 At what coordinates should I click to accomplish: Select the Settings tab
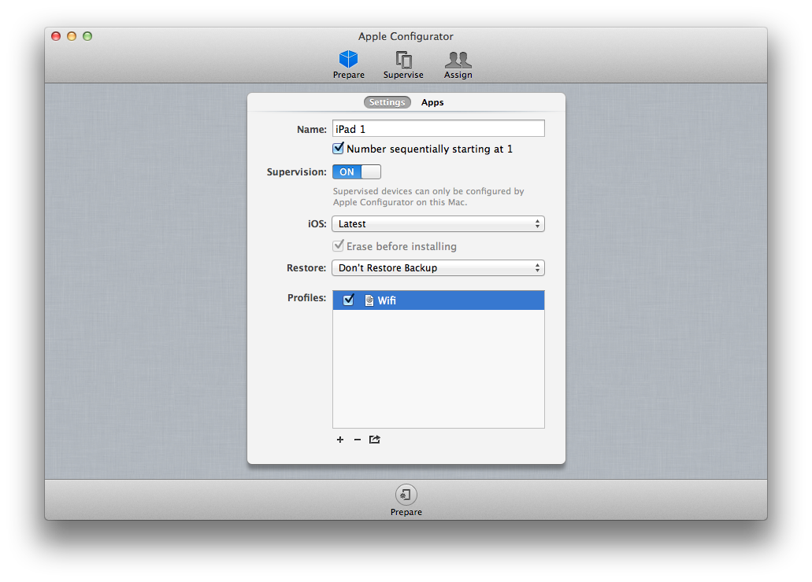[387, 102]
